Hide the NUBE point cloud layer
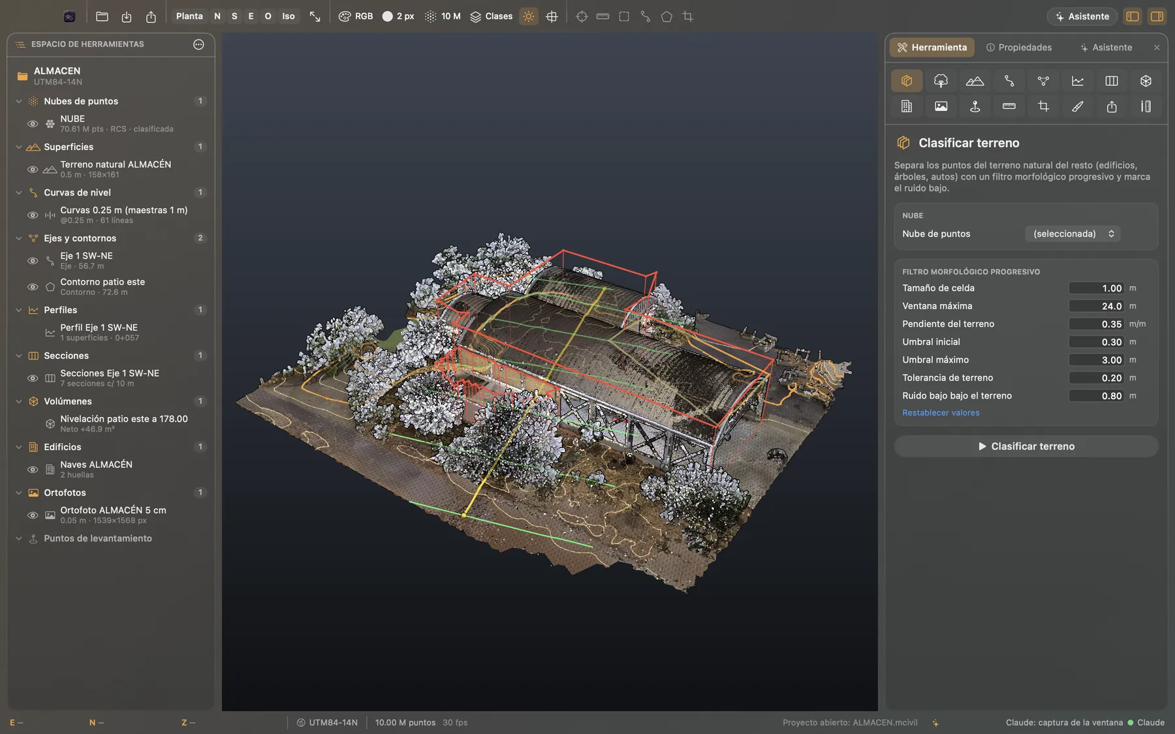 point(33,124)
